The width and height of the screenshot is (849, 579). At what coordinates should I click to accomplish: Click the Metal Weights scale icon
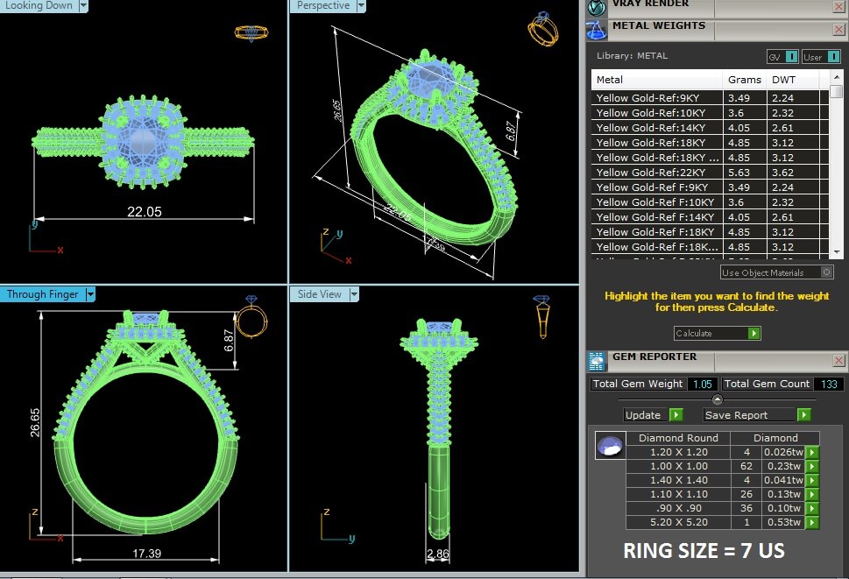pos(597,30)
